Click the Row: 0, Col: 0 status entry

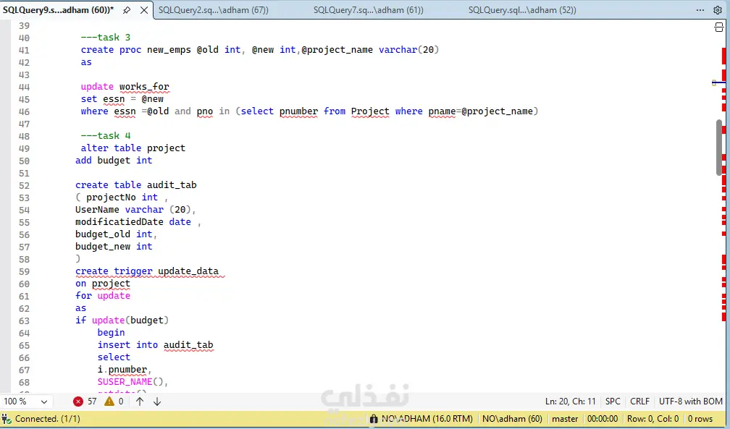[x=653, y=419]
